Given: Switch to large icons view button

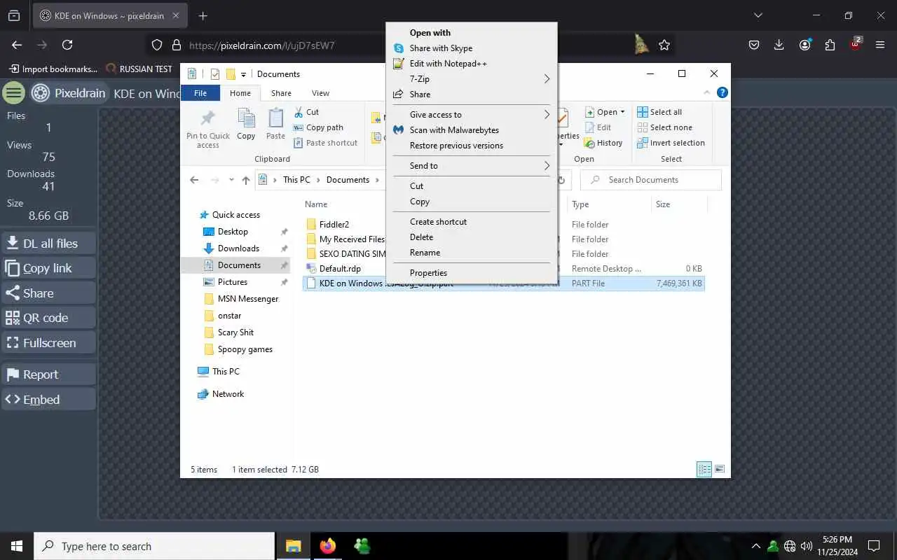Looking at the screenshot, I should (x=719, y=469).
